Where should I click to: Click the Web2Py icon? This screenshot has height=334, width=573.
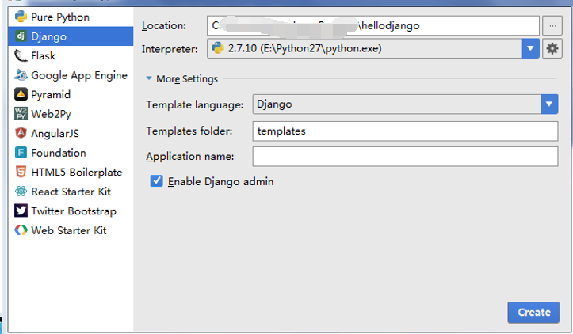(x=21, y=113)
